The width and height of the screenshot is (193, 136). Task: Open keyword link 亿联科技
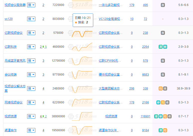pyautogui.click(x=11, y=47)
